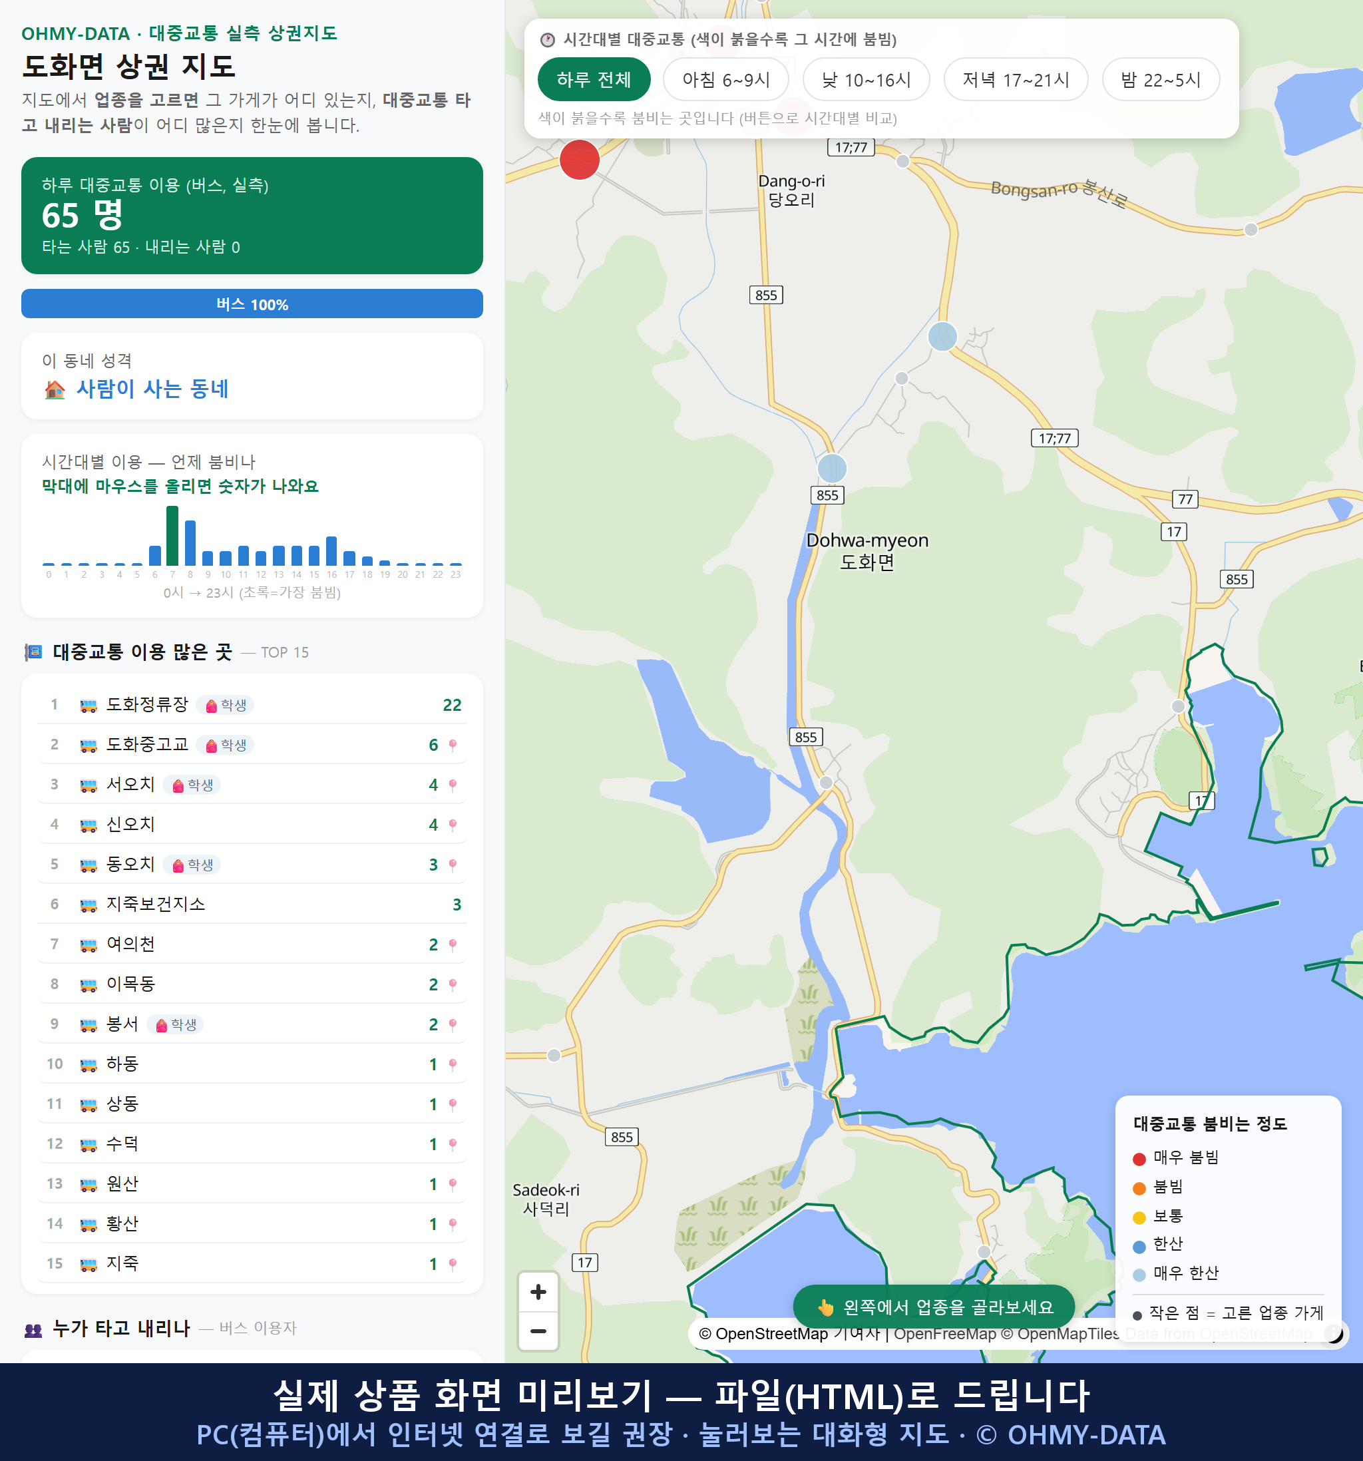
Task: Click the light-blue stop marker on the road below Bongsan-ro
Action: (x=942, y=337)
